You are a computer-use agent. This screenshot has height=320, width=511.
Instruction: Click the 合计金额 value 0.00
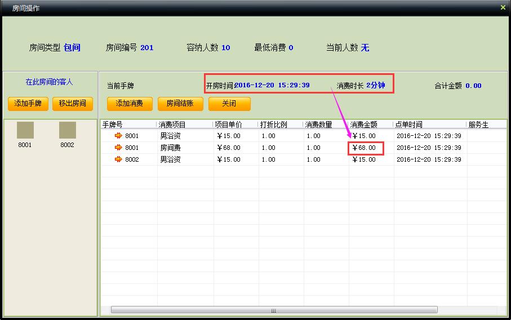(473, 86)
